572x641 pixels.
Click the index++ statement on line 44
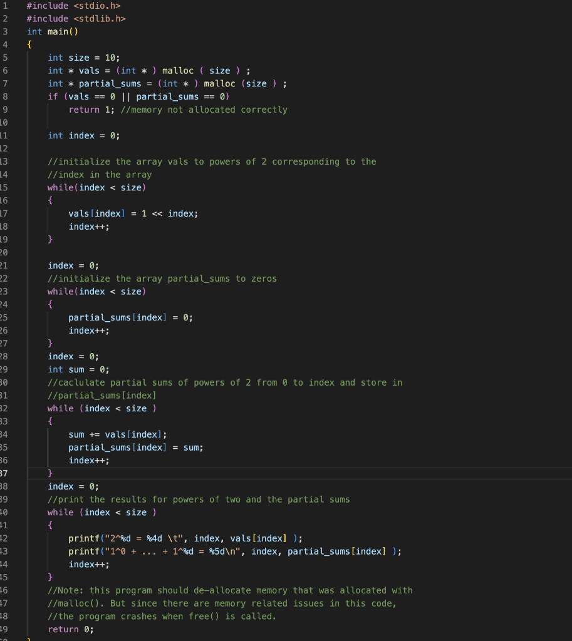coord(88,563)
